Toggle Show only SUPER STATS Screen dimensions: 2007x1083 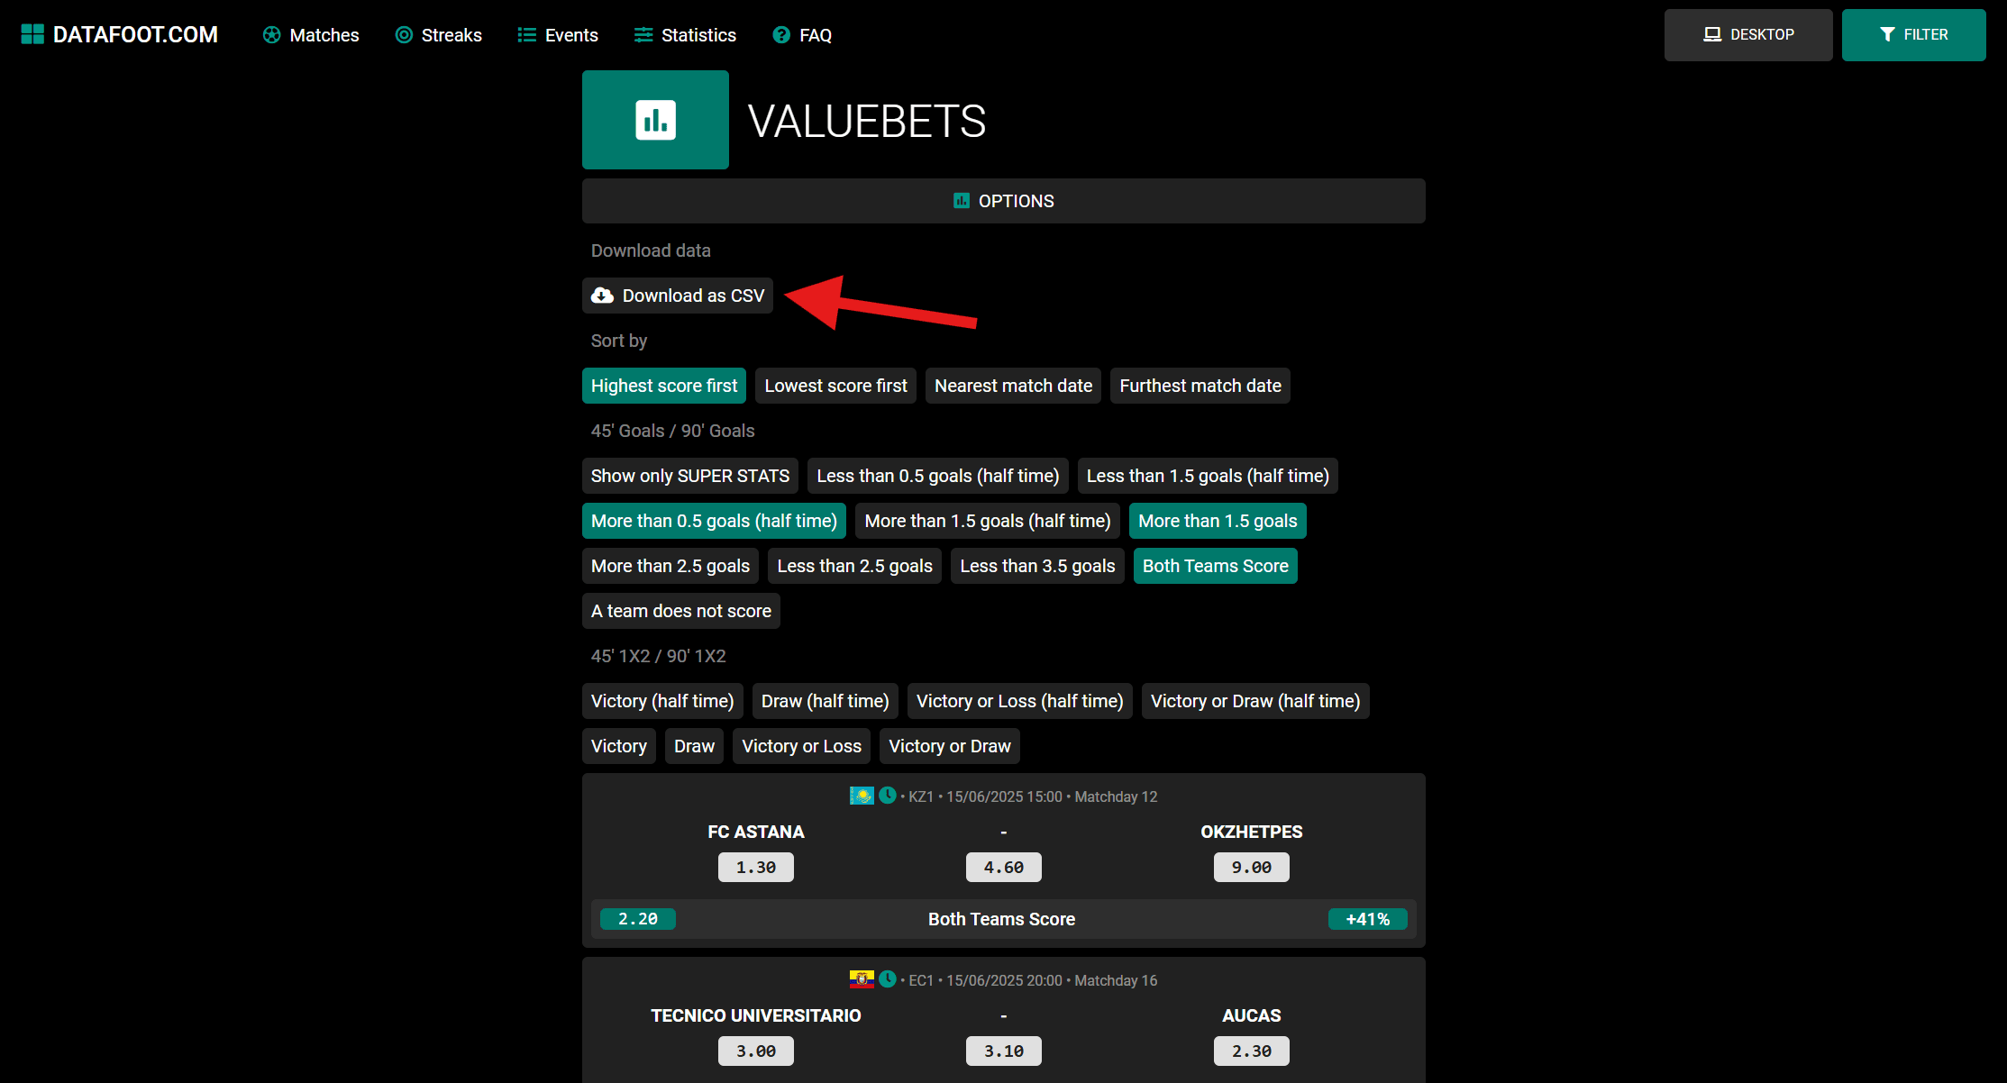tap(690, 476)
